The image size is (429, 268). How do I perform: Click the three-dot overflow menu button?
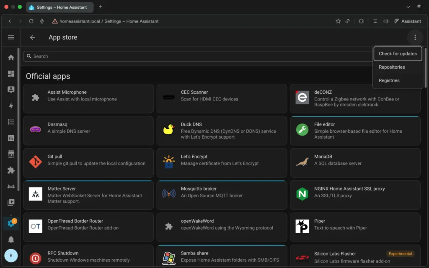[415, 37]
